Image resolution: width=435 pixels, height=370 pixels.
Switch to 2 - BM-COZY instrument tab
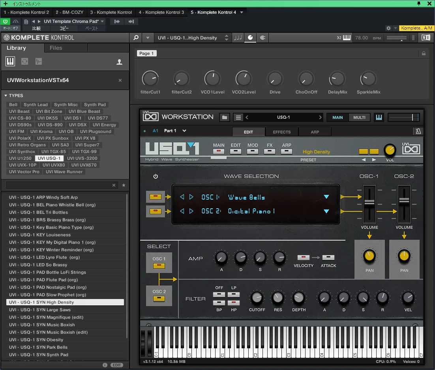[x=69, y=13]
